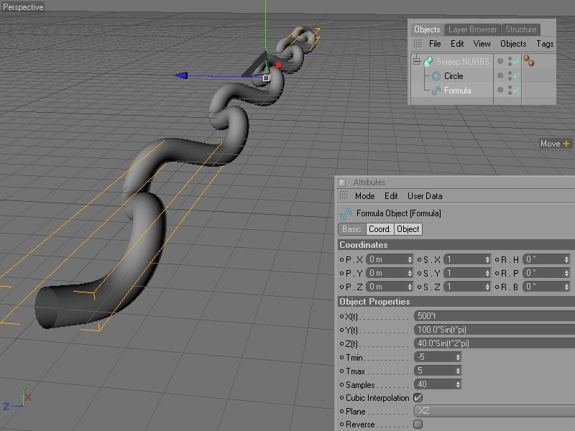Select the Sweep NURBS object icon
Image resolution: width=575 pixels, height=431 pixels.
tap(428, 62)
